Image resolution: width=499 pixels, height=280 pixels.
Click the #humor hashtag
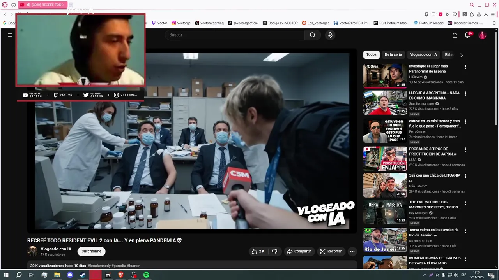133,266
